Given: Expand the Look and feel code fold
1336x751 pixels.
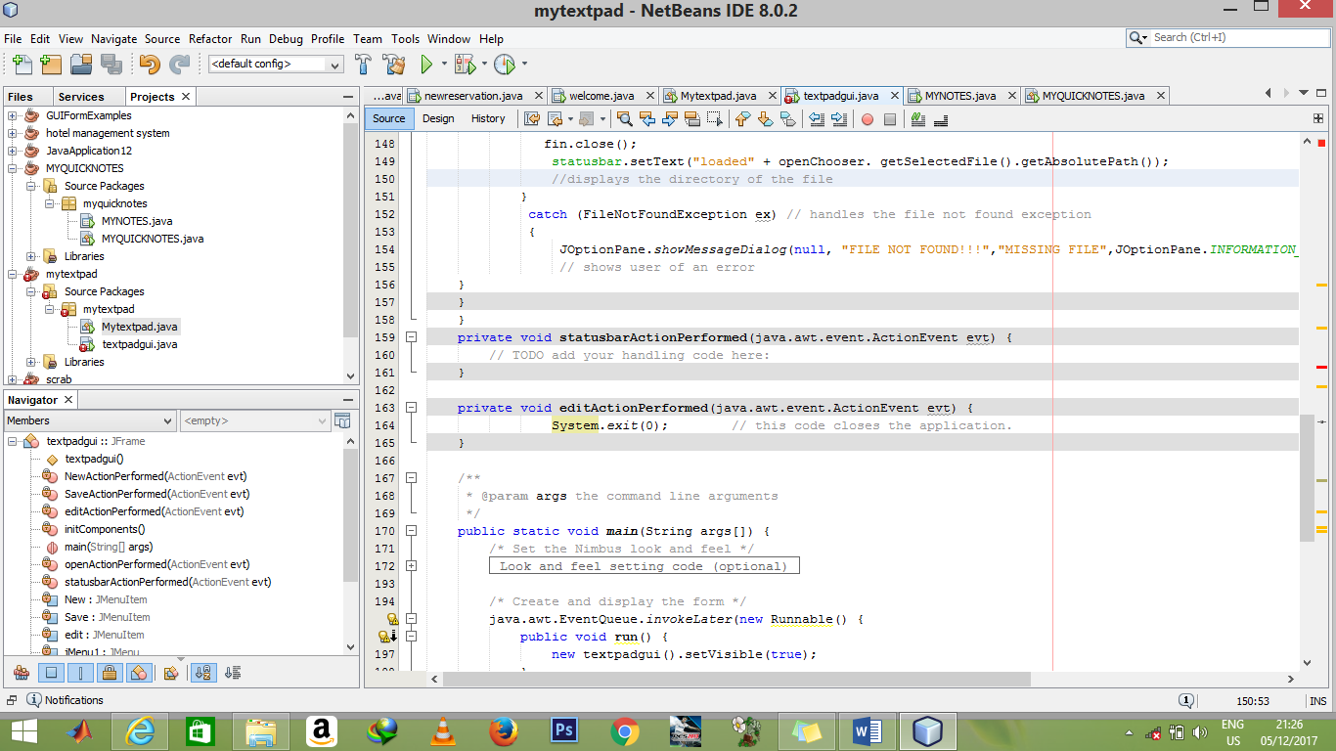Looking at the screenshot, I should [x=411, y=566].
